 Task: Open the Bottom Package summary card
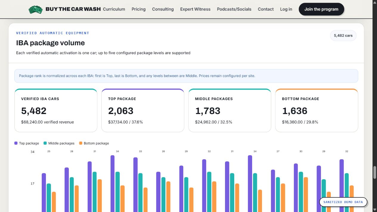(x=317, y=110)
